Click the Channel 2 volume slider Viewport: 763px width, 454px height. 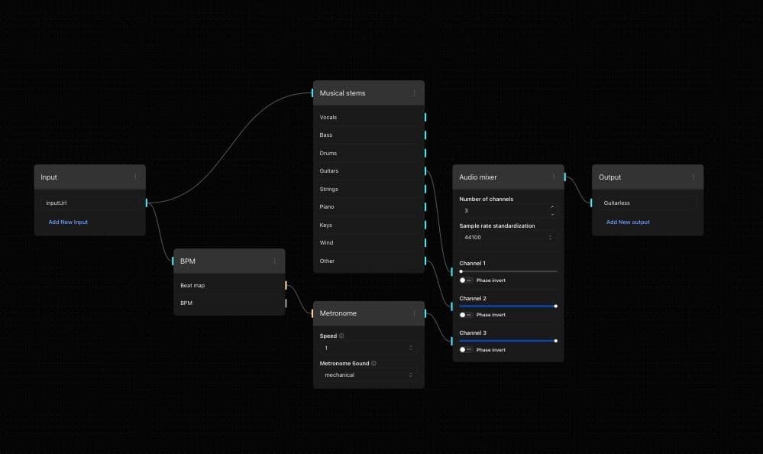coord(508,306)
